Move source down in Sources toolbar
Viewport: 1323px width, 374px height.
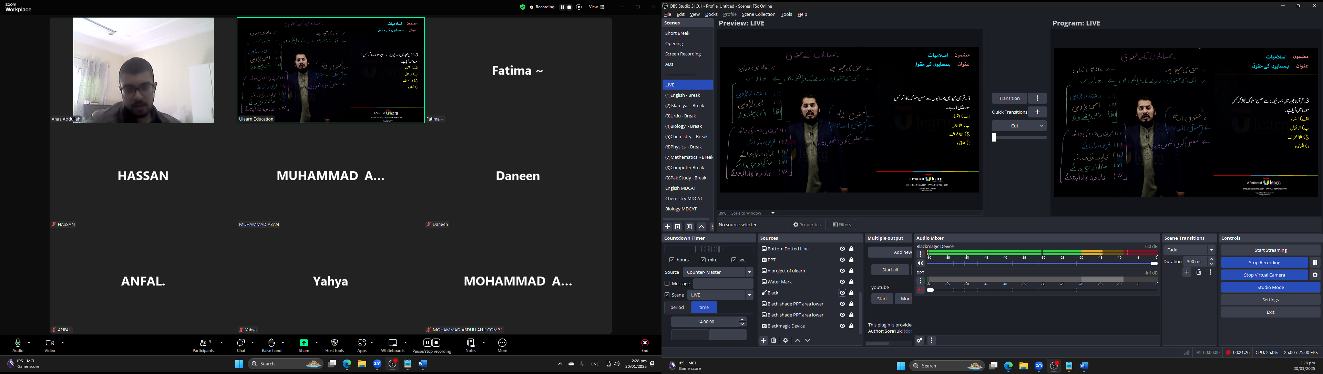click(x=808, y=341)
